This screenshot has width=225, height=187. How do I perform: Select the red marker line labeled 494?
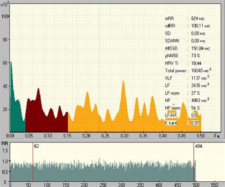pyautogui.click(x=194, y=162)
